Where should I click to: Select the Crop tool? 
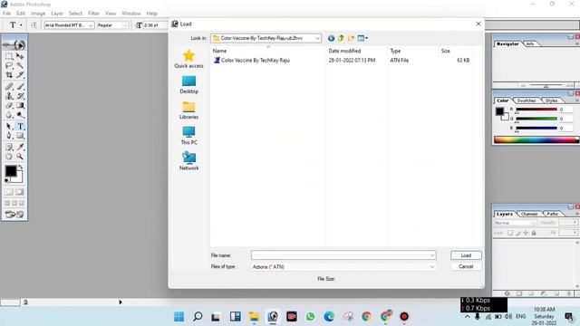coord(9,74)
